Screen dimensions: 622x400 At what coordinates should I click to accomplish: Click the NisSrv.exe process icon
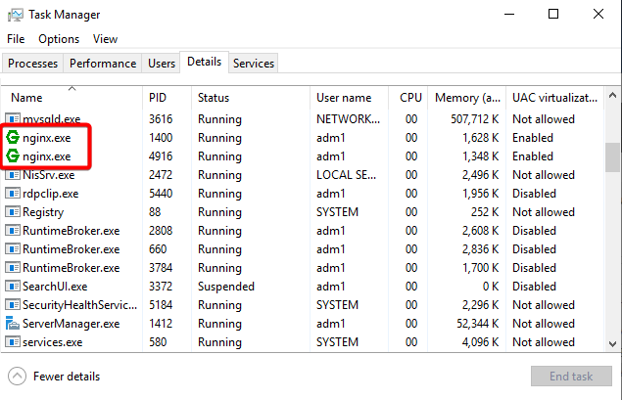13,175
